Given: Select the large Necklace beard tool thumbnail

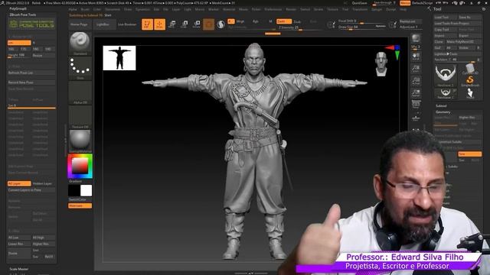Looking at the screenshot, I should [x=445, y=75].
